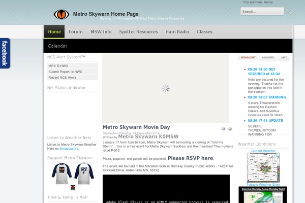
Task: Click the Weather Conditions heading
Action: coord(257,144)
